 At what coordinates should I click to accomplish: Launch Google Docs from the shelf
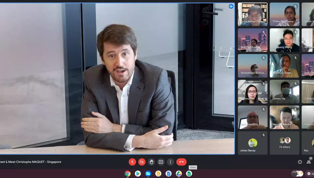168,173
